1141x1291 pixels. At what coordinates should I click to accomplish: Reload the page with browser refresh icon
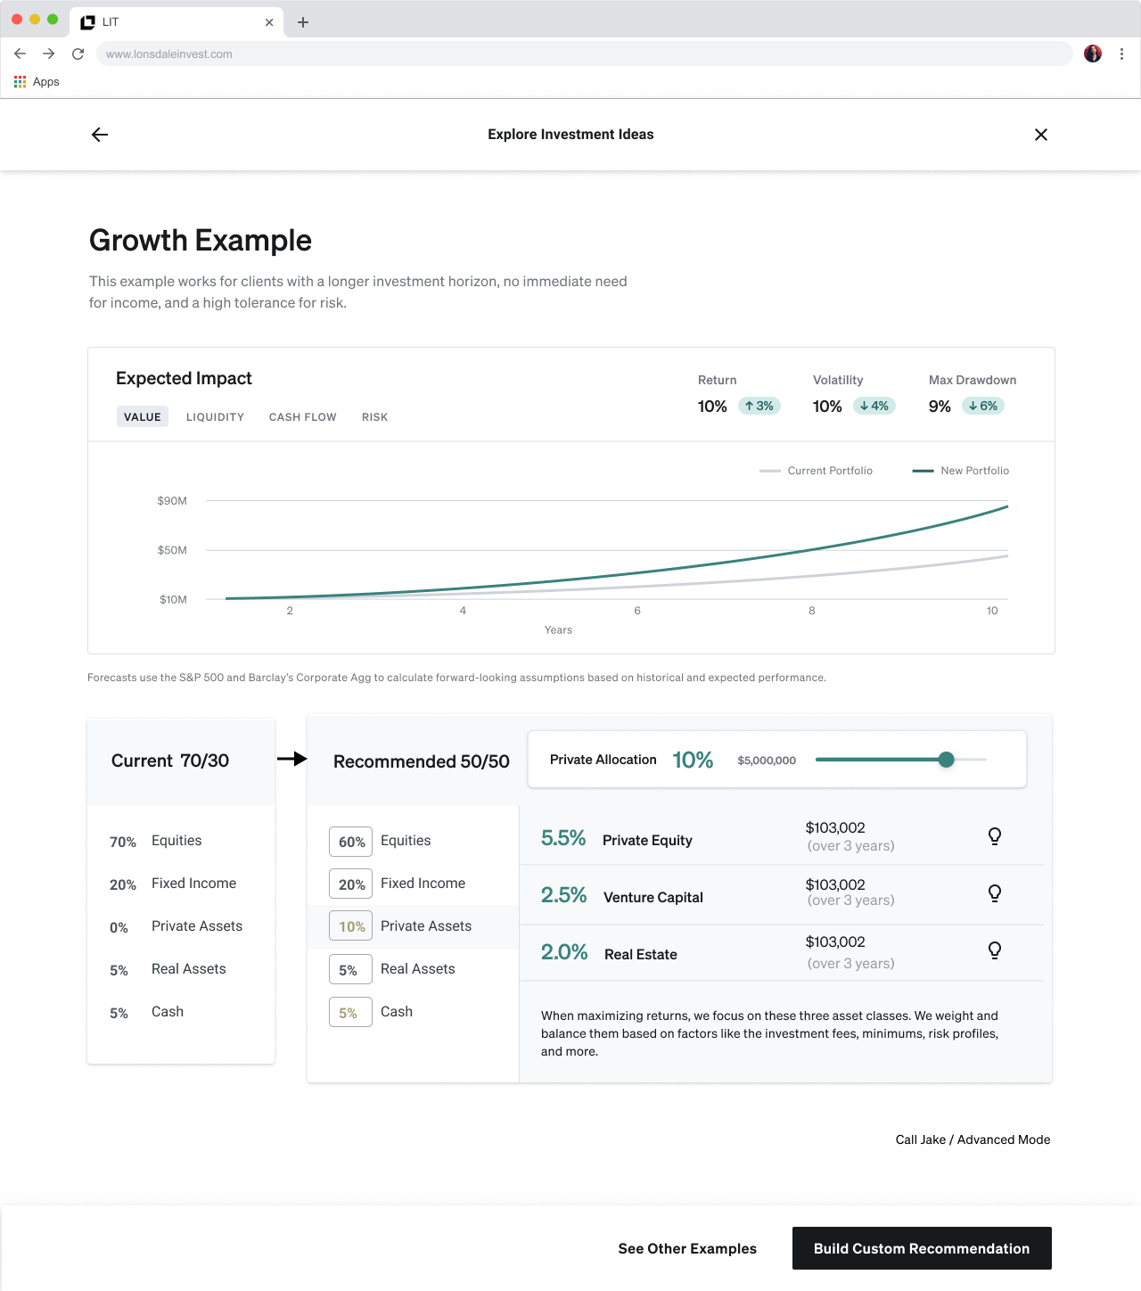click(78, 54)
